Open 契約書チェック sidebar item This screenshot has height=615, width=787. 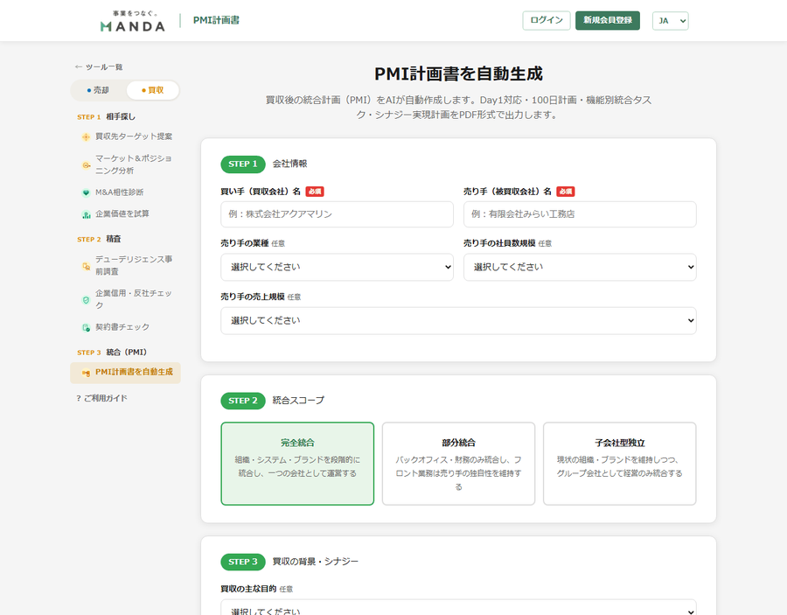125,327
